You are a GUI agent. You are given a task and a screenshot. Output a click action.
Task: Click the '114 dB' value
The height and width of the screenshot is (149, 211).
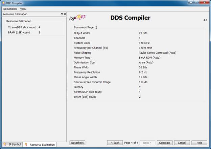click(143, 82)
